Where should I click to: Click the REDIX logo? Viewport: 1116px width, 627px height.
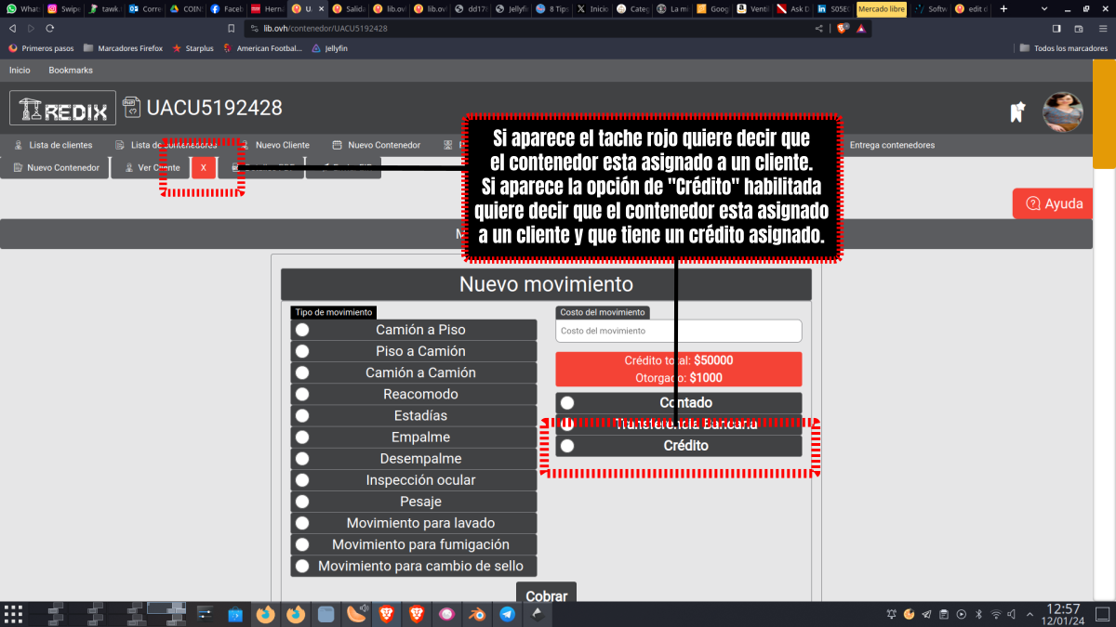coord(62,109)
